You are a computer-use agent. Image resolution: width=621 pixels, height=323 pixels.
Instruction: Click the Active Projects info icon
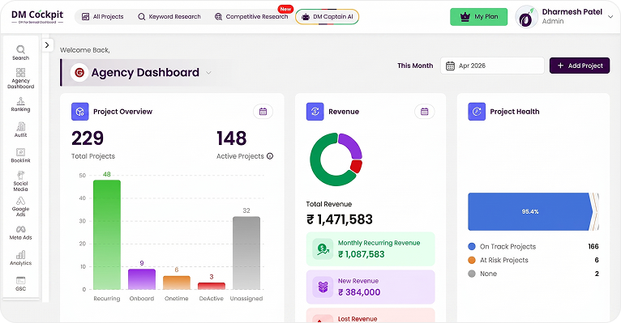(270, 156)
